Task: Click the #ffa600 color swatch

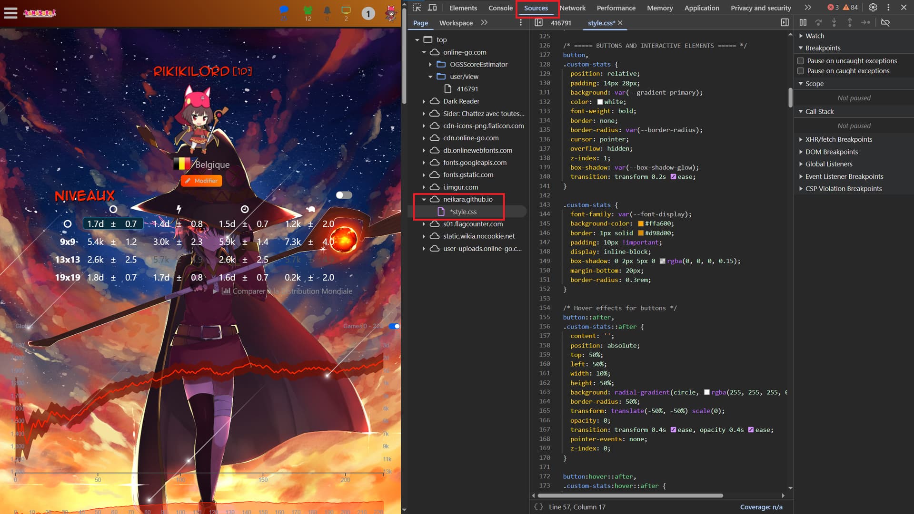Action: (x=641, y=223)
